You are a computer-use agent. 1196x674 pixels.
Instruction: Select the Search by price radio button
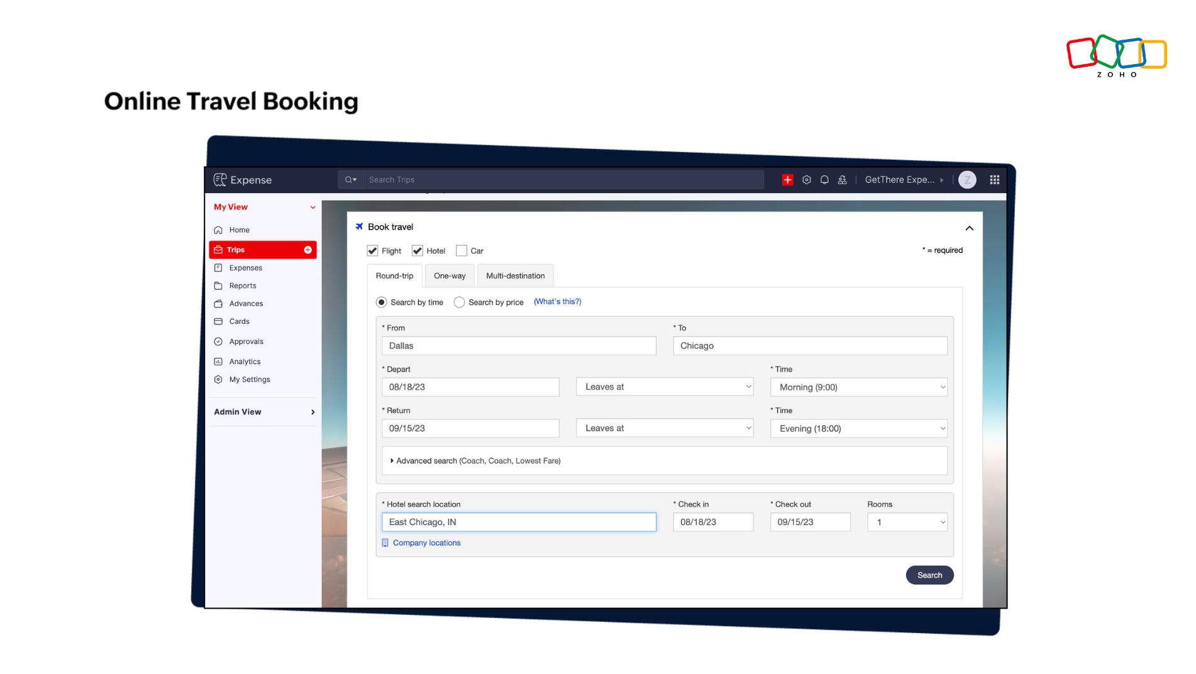tap(459, 302)
